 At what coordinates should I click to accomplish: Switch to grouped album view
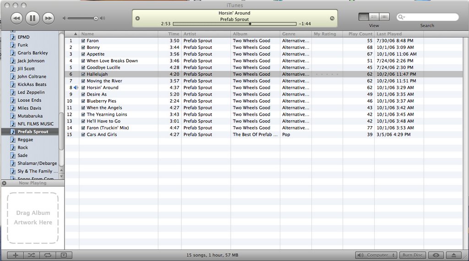(374, 17)
